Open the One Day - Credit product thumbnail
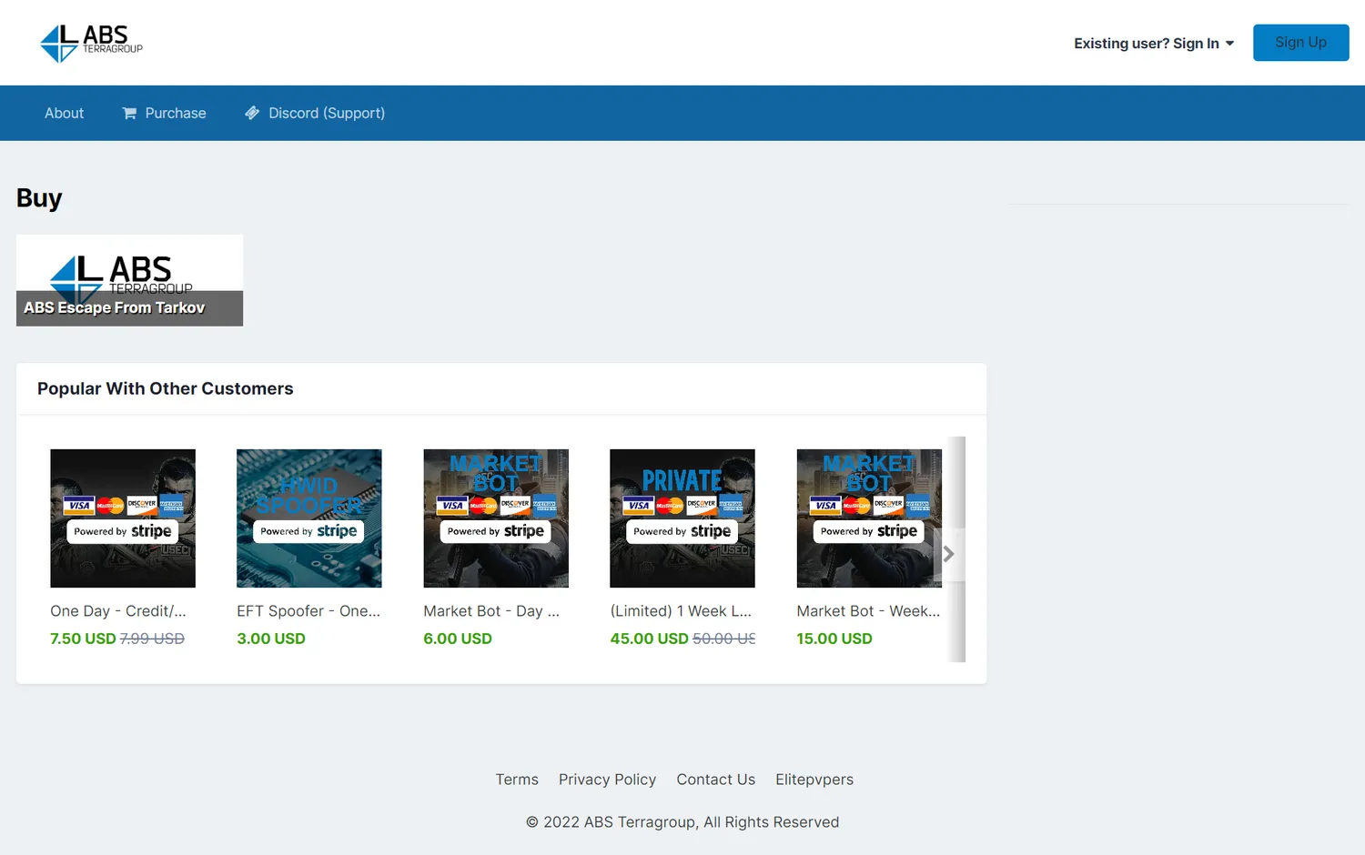1365x855 pixels. point(123,518)
